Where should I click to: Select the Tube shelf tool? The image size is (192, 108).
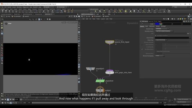(9, 11)
